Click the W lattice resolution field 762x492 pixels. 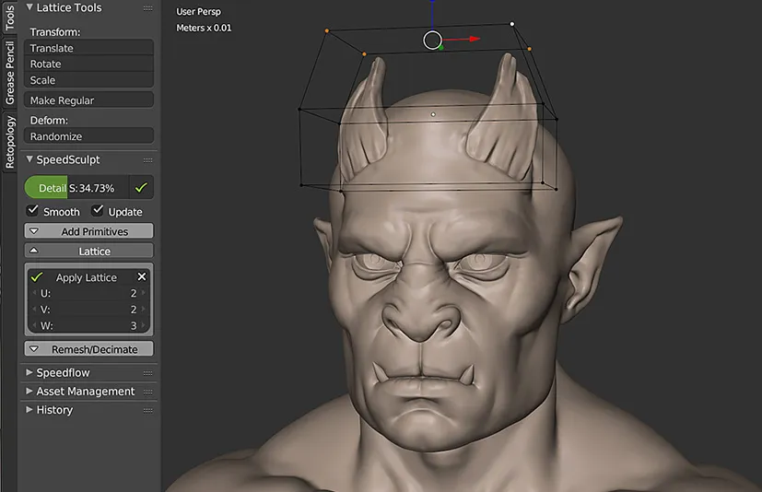point(89,325)
